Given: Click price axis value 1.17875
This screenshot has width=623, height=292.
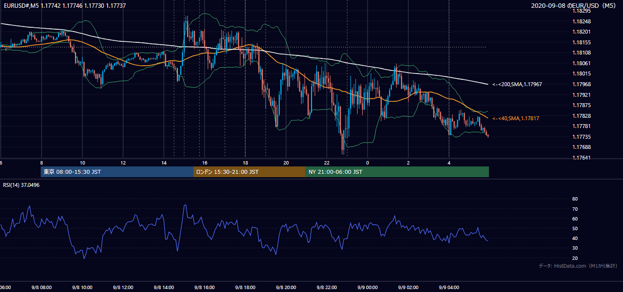Looking at the screenshot, I should click(x=581, y=105).
